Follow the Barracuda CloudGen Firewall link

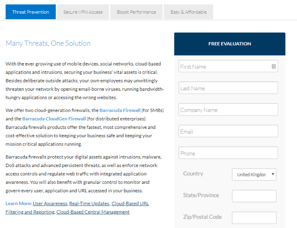(x=54, y=119)
